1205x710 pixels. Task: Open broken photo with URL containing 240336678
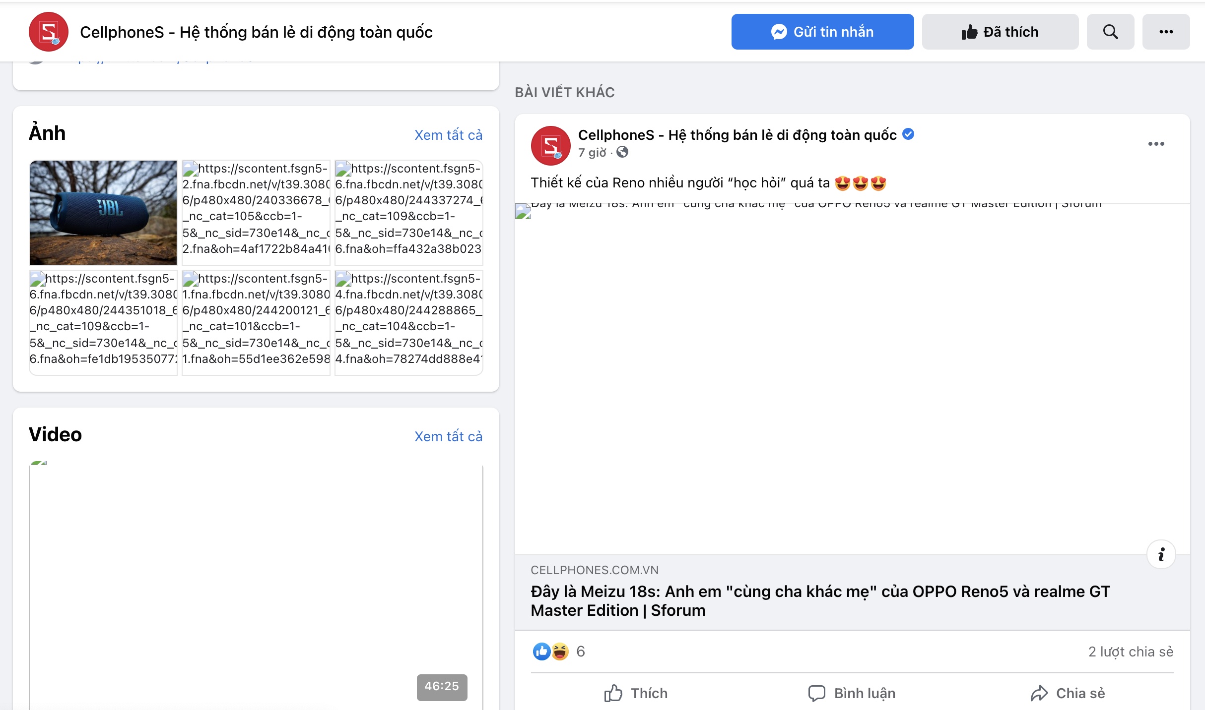pyautogui.click(x=256, y=212)
